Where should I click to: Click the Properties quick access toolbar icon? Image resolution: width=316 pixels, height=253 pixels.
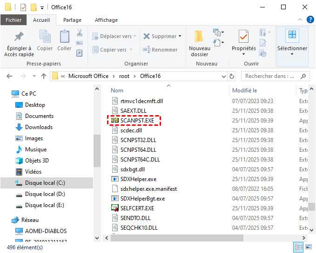pyautogui.click(x=23, y=7)
